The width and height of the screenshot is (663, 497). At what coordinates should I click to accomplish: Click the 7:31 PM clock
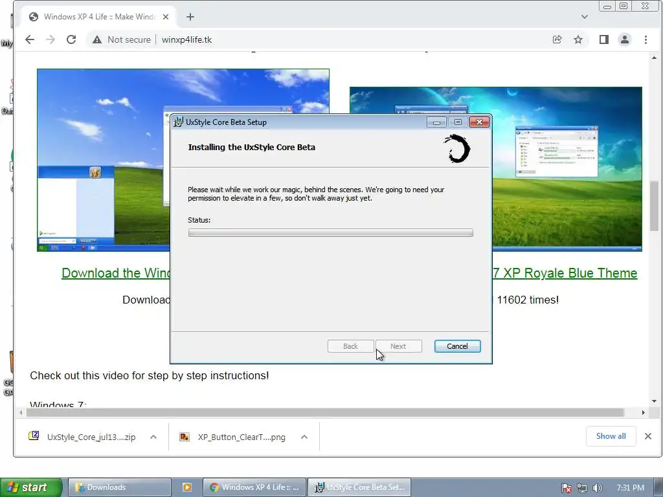(x=630, y=488)
